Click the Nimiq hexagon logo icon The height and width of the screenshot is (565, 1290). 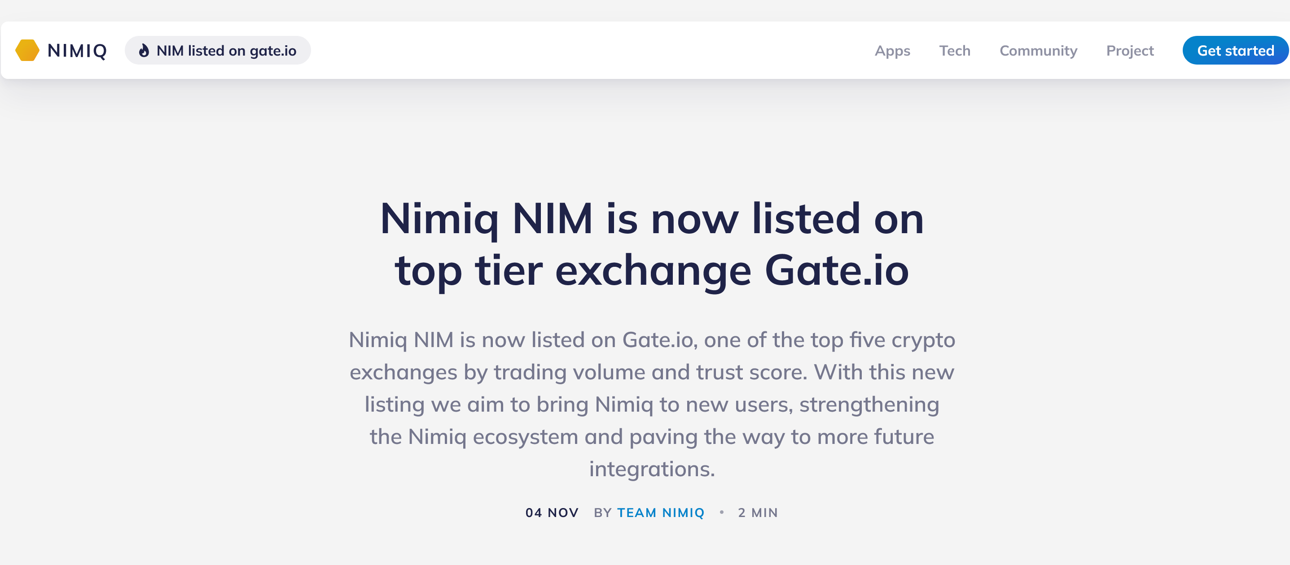pyautogui.click(x=27, y=51)
